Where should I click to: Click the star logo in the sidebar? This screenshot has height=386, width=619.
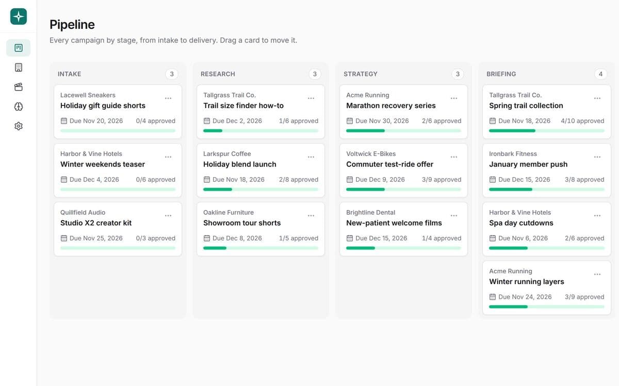point(19,16)
